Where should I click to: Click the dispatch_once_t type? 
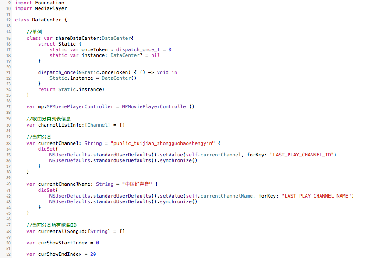(138, 49)
